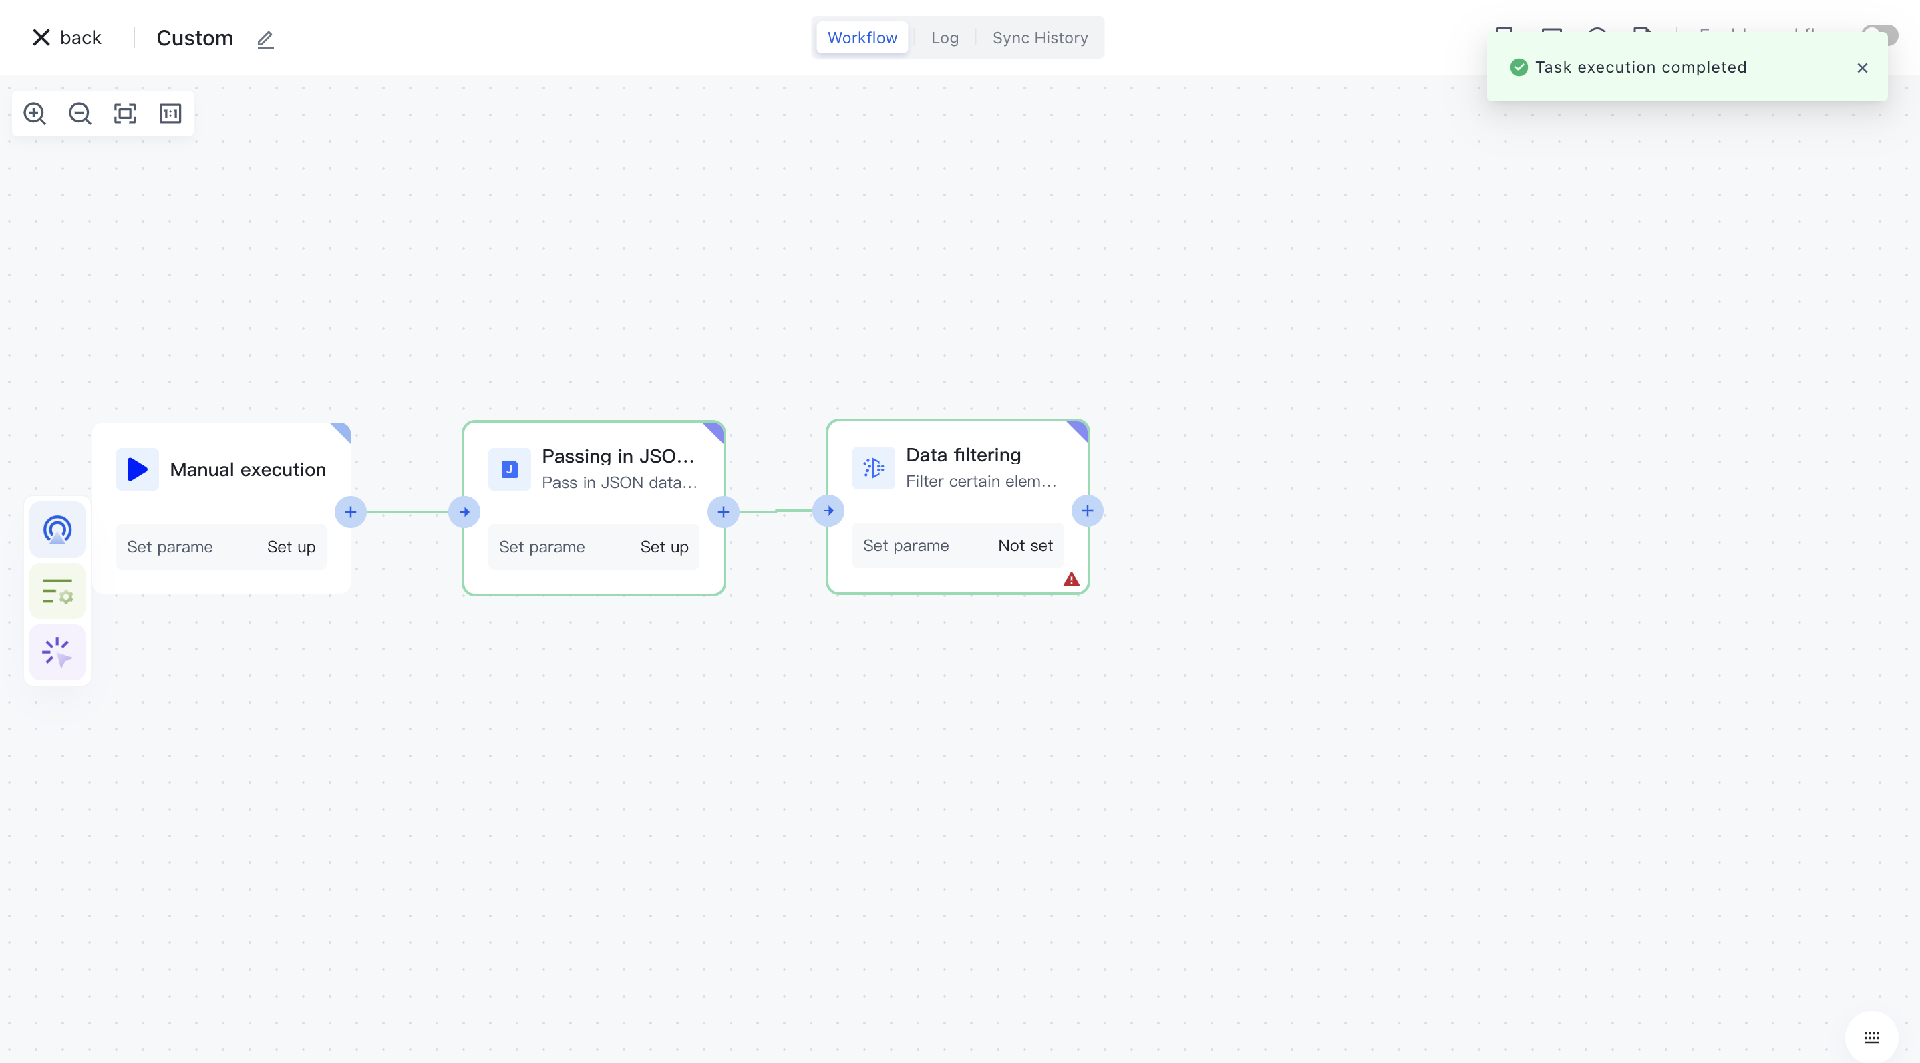This screenshot has height=1063, width=1920.
Task: Select the Manual execution node play icon
Action: [x=137, y=469]
